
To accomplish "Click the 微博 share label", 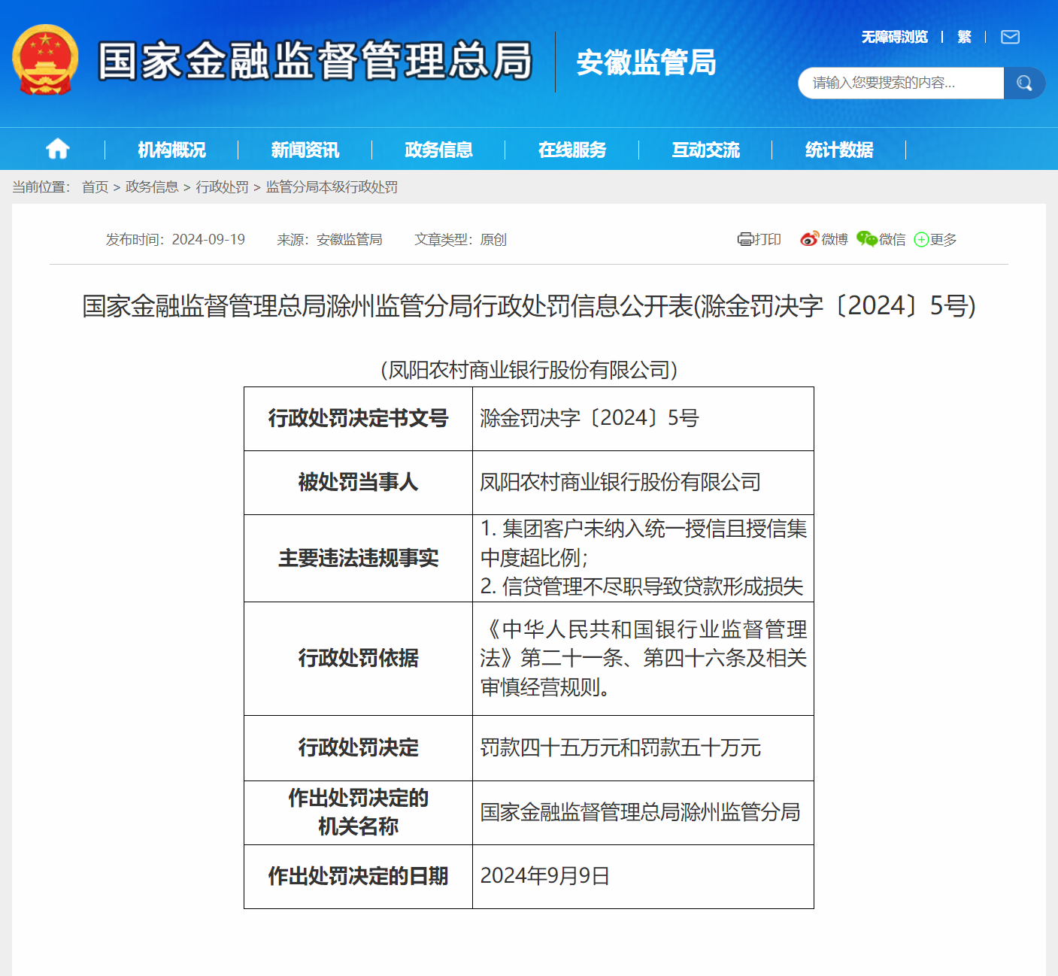I will (x=835, y=239).
